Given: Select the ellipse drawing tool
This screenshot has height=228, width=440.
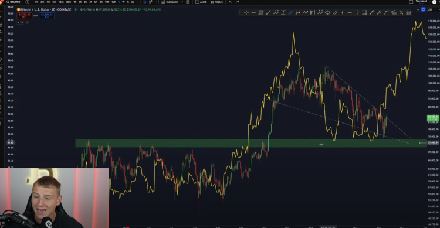Looking at the screenshot, I should (x=327, y=12).
